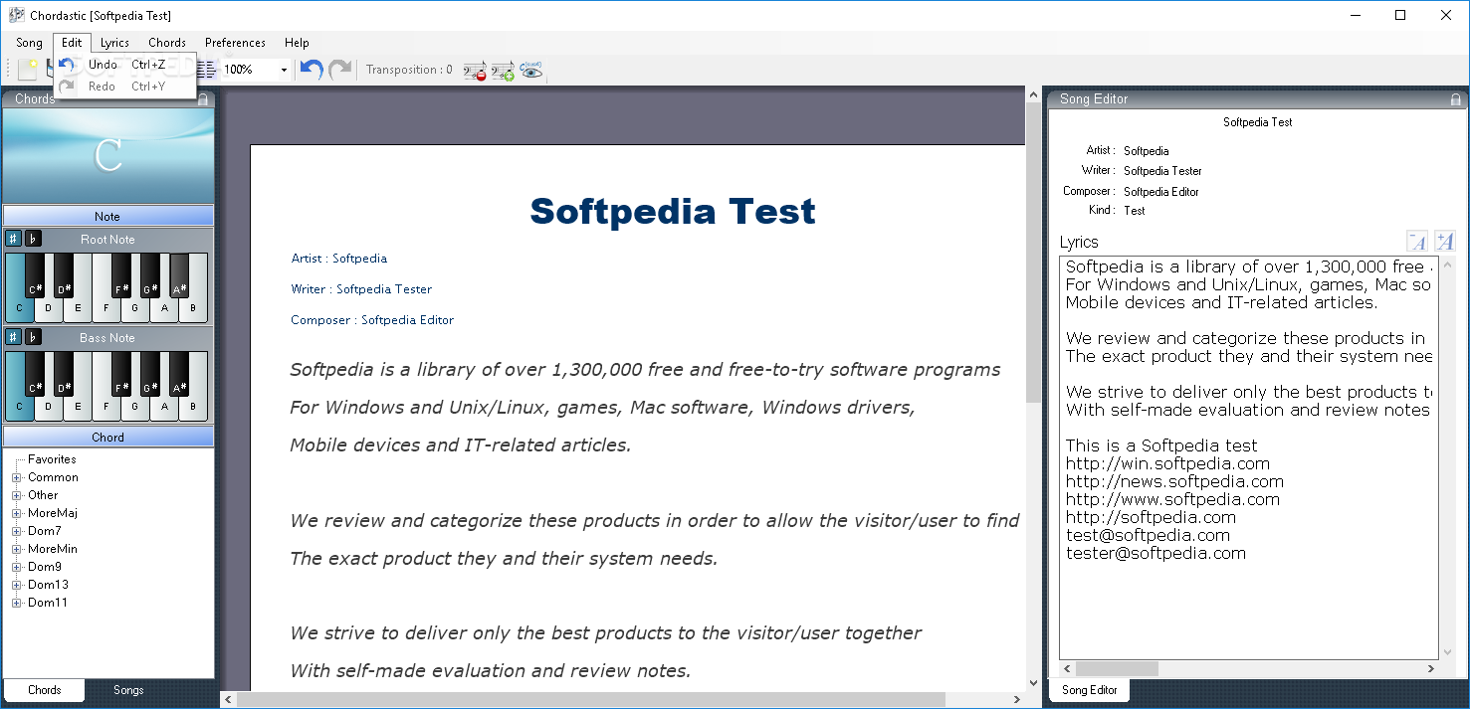
Task: Expand the Dom9 chord group
Action: click(x=16, y=567)
